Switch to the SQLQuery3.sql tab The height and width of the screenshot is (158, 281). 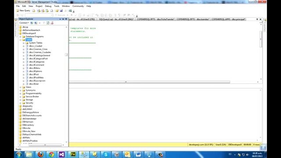pos(116,19)
